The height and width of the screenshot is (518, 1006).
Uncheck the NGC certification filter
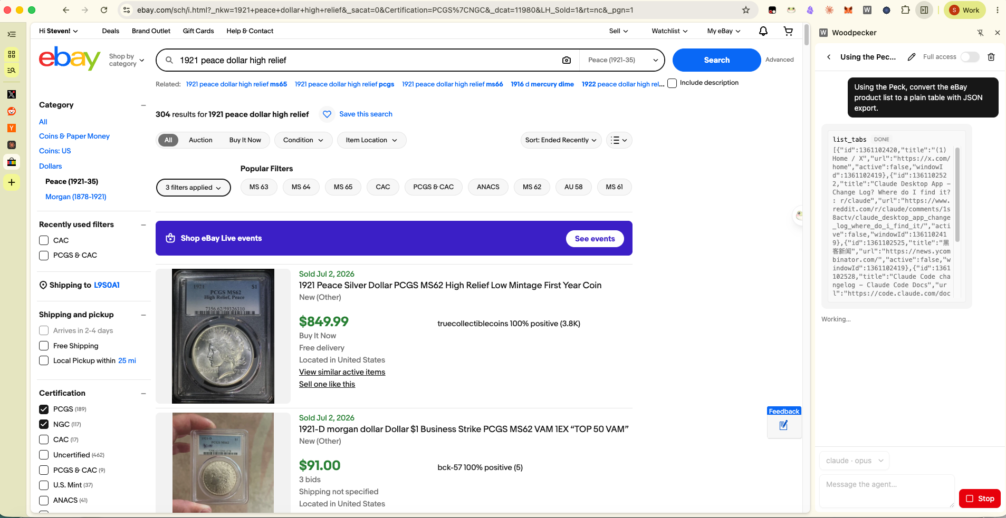(44, 424)
